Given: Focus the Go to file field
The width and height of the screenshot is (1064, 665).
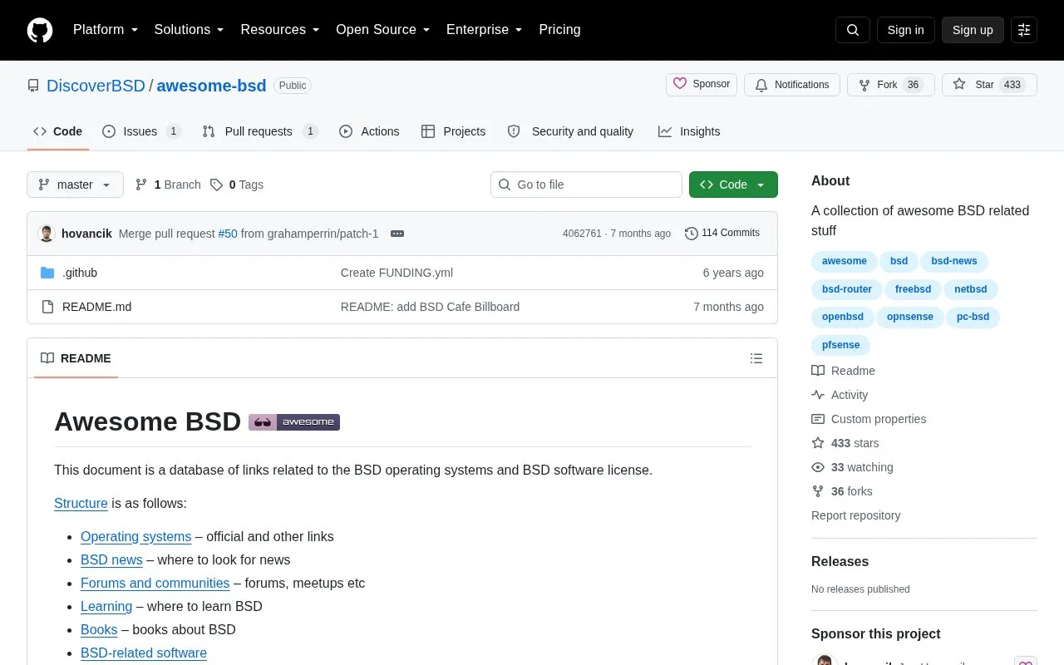Looking at the screenshot, I should click(x=586, y=185).
